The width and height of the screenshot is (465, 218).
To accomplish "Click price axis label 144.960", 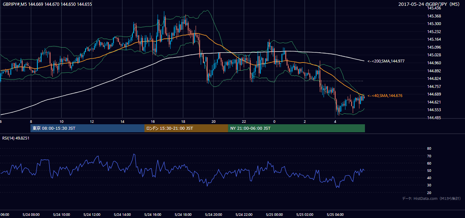I will click(434, 63).
